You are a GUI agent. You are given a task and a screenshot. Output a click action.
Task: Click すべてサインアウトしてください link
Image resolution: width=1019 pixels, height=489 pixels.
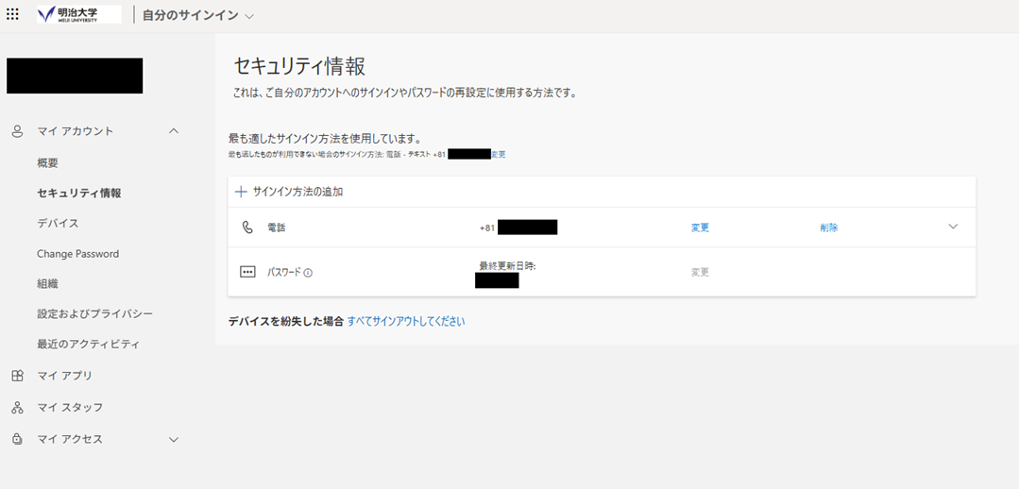coord(406,321)
